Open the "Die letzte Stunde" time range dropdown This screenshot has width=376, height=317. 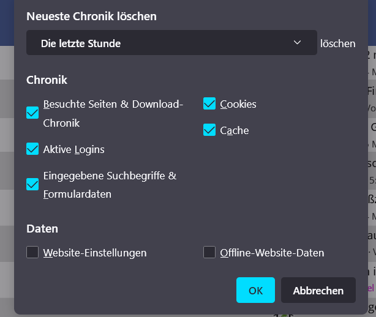point(171,43)
